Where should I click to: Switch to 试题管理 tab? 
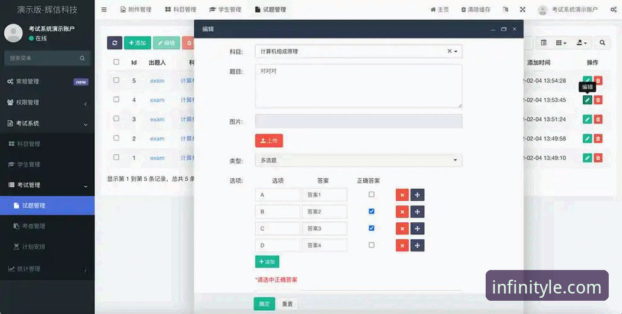[x=270, y=10]
